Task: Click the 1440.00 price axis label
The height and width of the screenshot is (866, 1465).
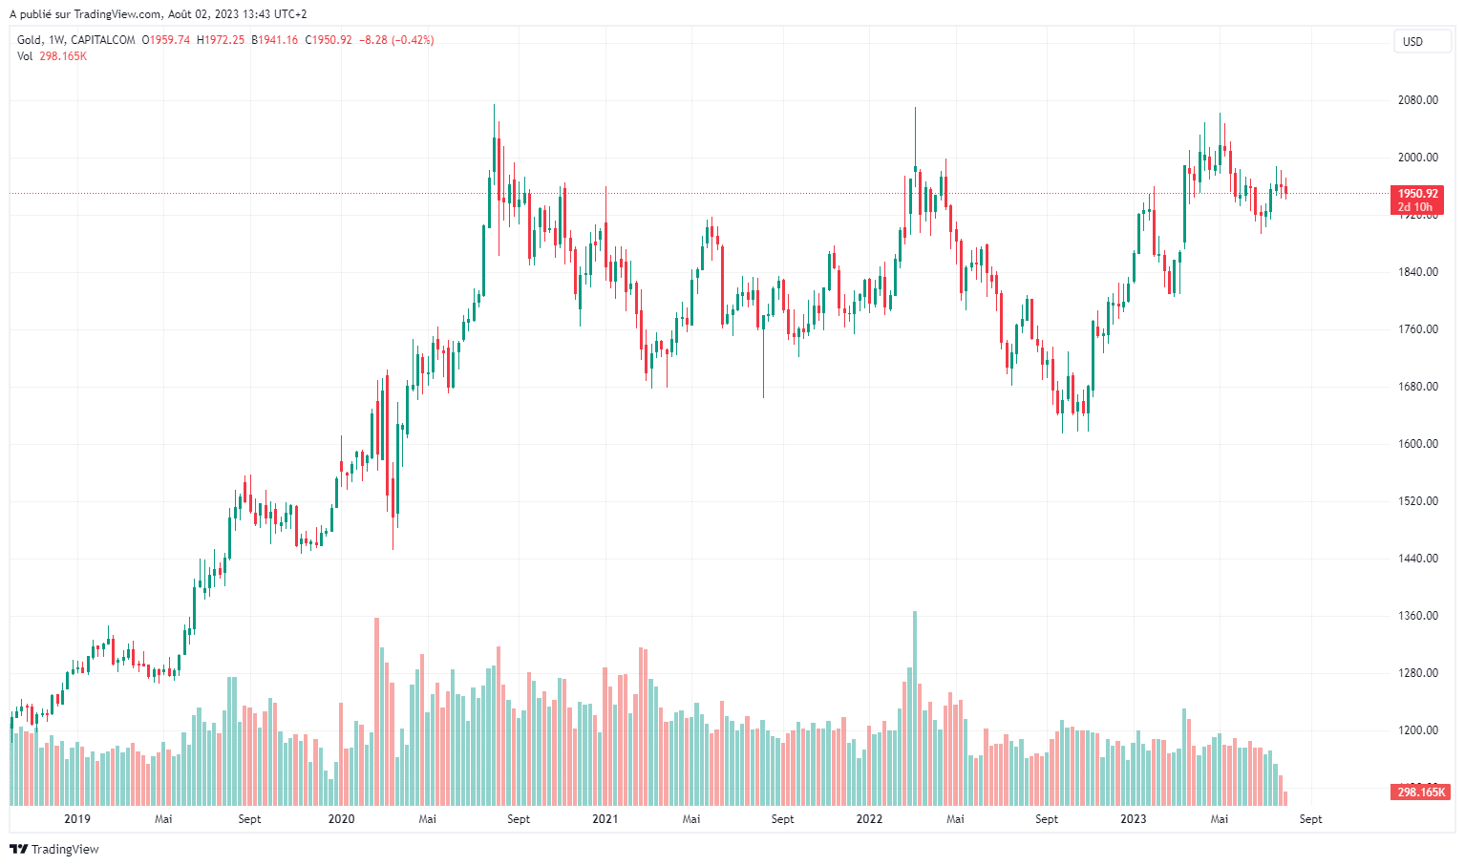Action: pyautogui.click(x=1418, y=559)
